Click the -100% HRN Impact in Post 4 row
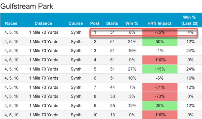 pos(160,60)
